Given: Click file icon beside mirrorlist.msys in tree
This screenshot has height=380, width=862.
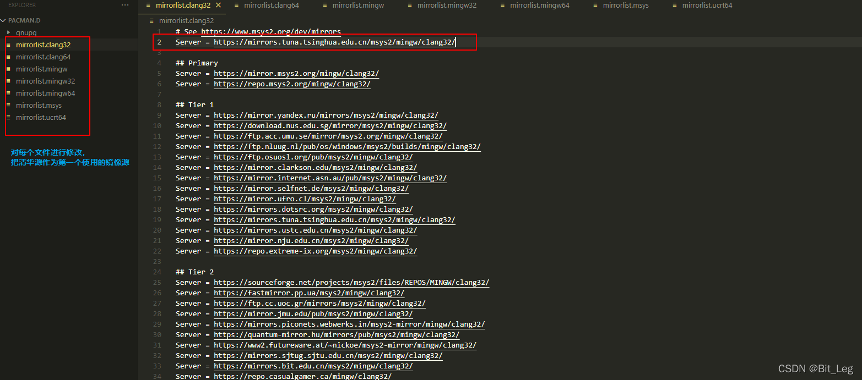Looking at the screenshot, I should click(x=8, y=105).
